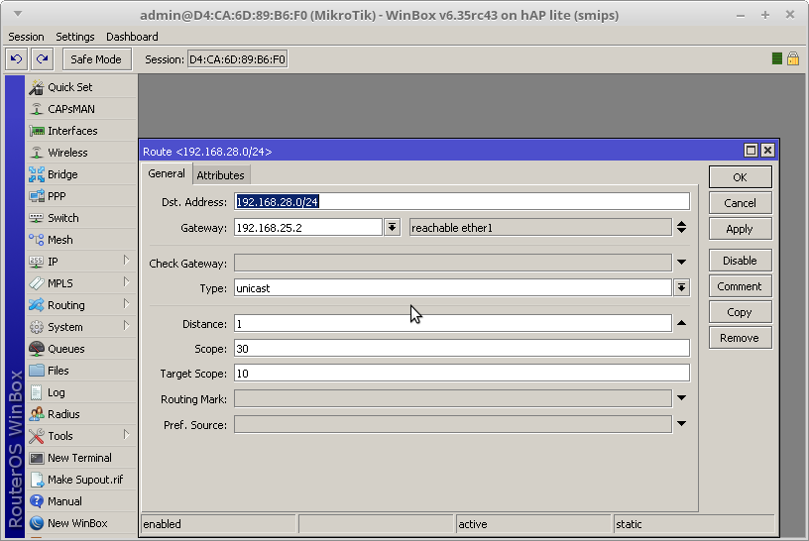
Task: Open the Radius section
Action: tap(81, 414)
